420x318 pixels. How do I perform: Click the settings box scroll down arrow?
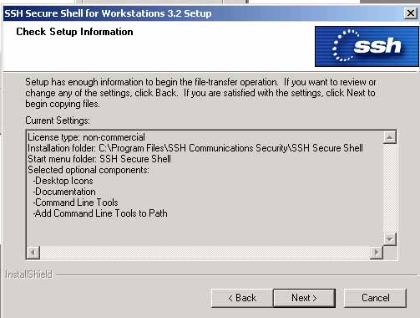390,239
